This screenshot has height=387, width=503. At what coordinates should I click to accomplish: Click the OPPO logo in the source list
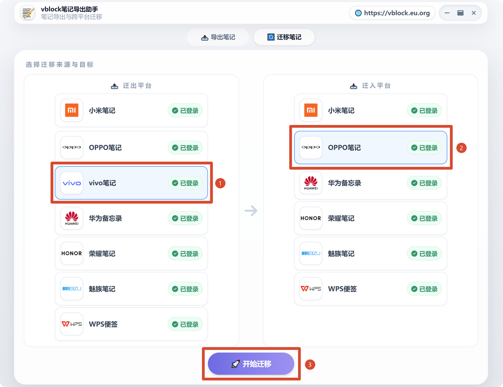click(x=72, y=148)
